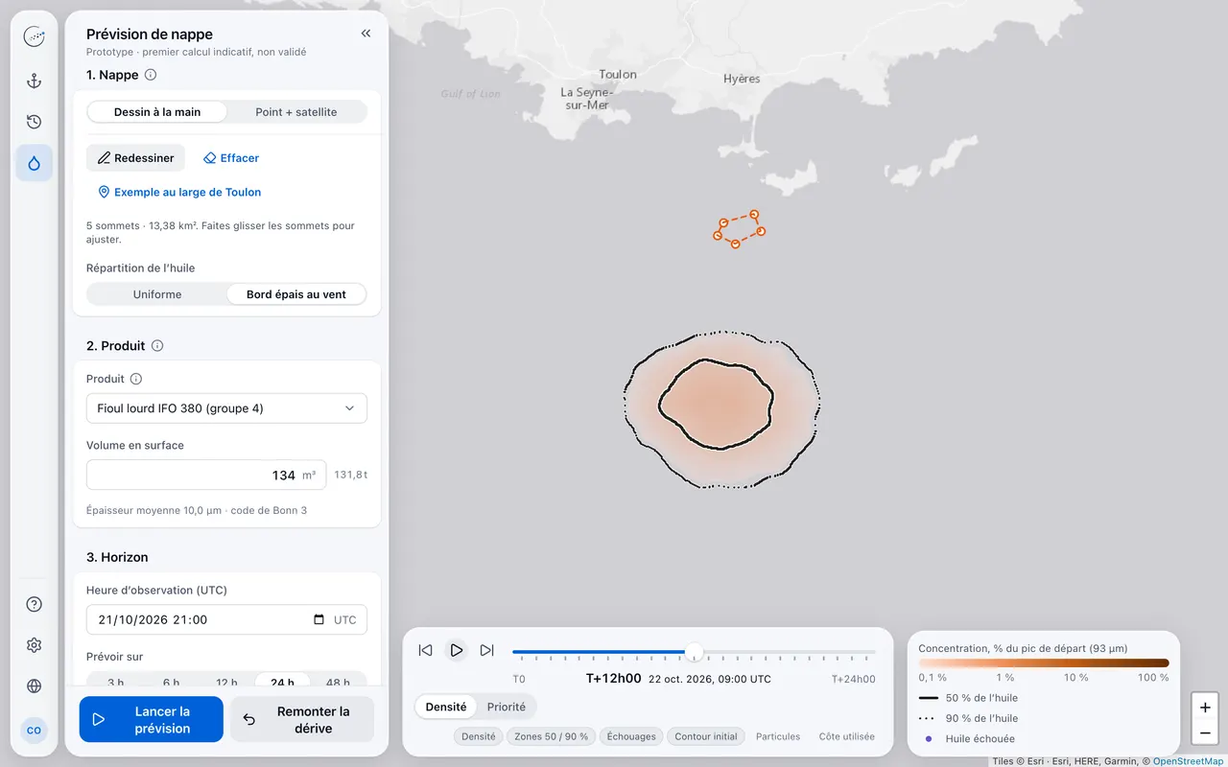
Task: Select the oil droplet sidebar icon
Action: [x=34, y=163]
